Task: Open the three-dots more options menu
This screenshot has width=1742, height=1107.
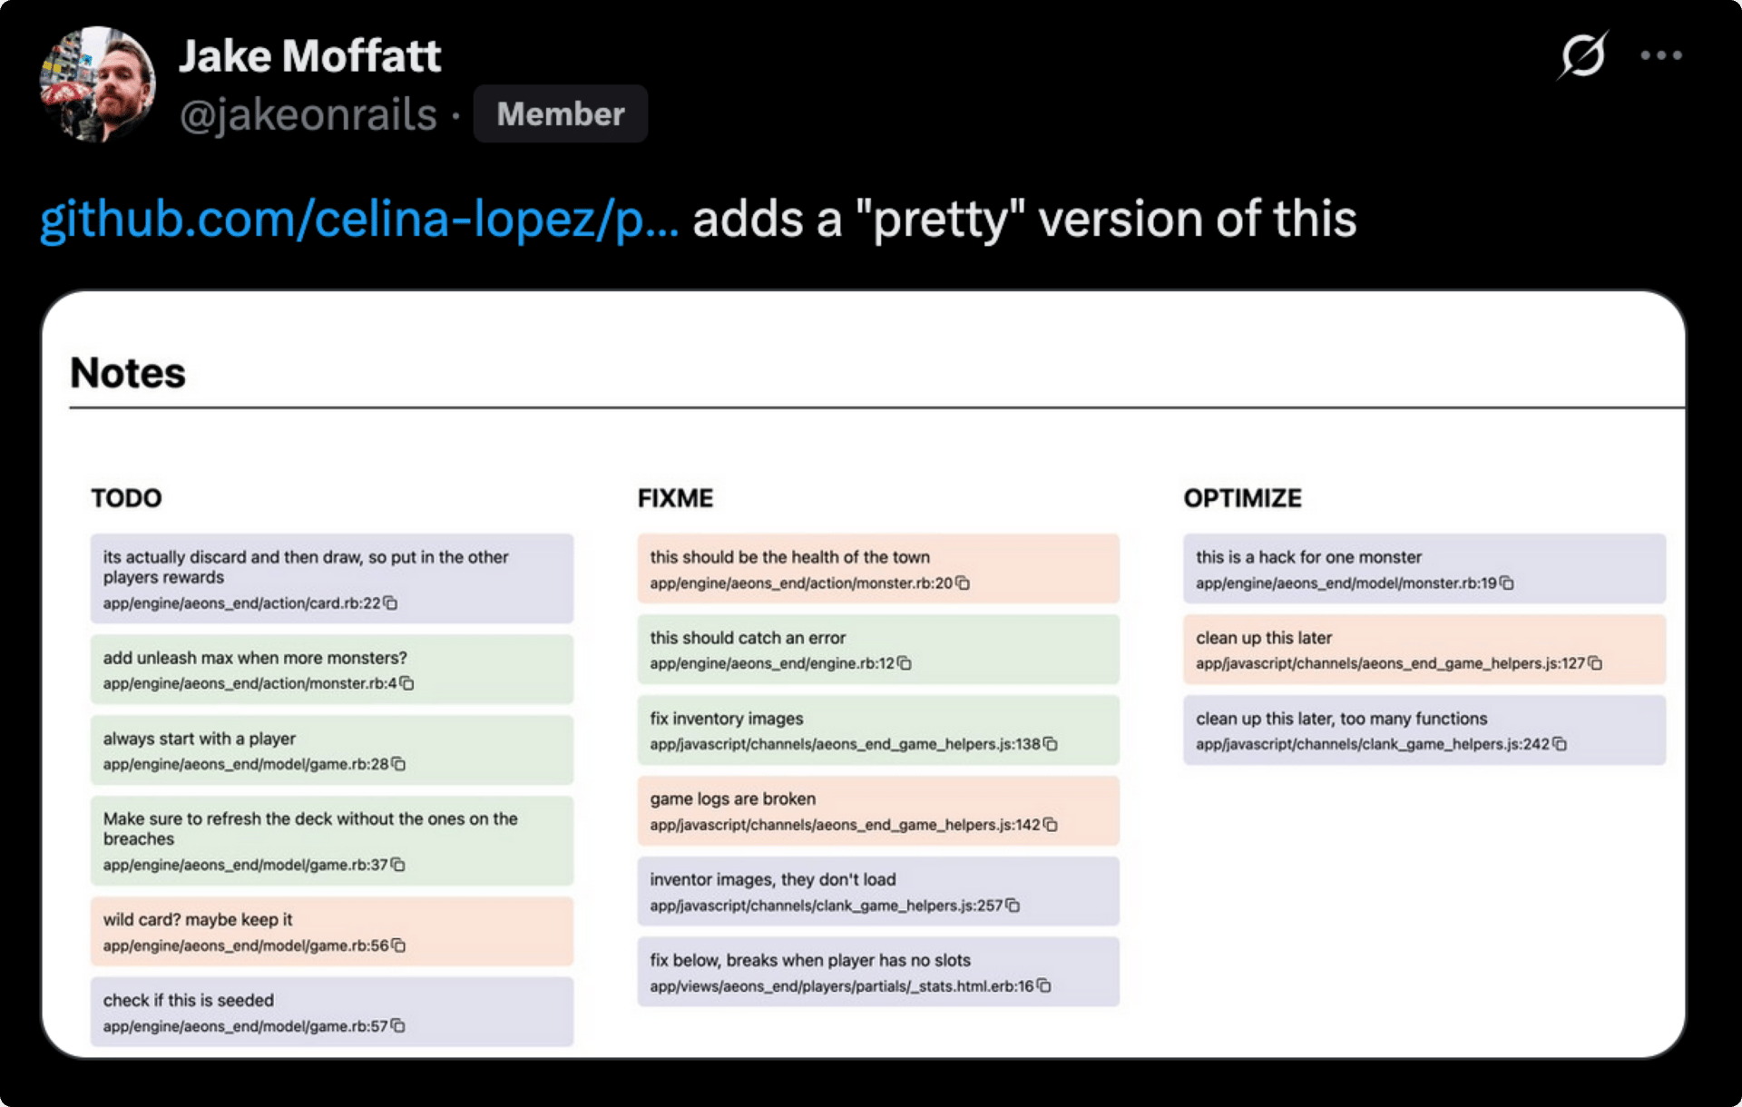Action: point(1661,55)
